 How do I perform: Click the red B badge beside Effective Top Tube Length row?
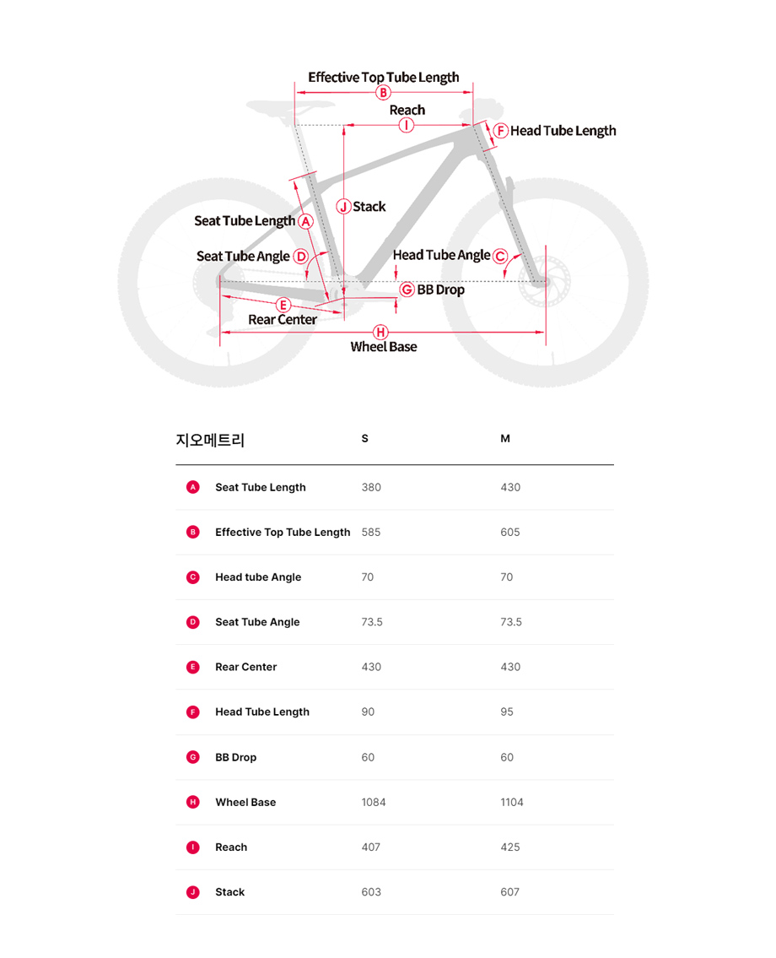click(x=193, y=532)
